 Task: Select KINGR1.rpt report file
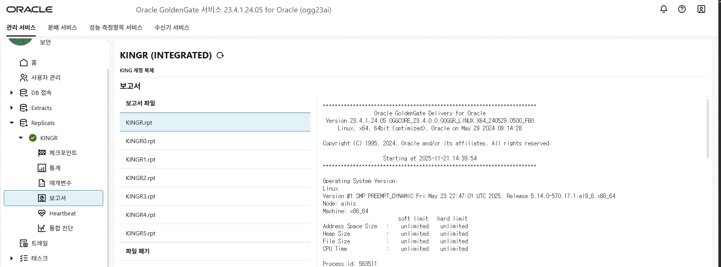(x=215, y=159)
